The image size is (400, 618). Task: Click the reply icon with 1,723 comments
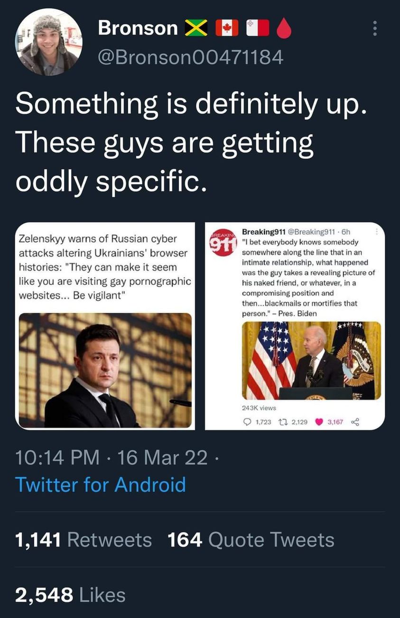pyautogui.click(x=249, y=422)
